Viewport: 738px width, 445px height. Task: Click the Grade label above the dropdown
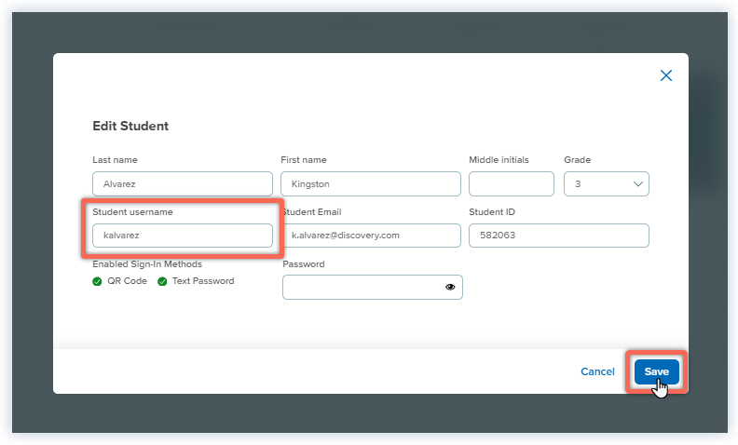[577, 160]
